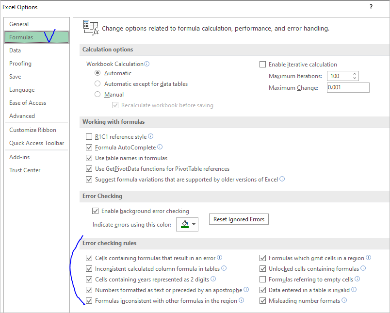
Task: Click info icon for Inconsistent calculated column formula
Action: click(224, 268)
